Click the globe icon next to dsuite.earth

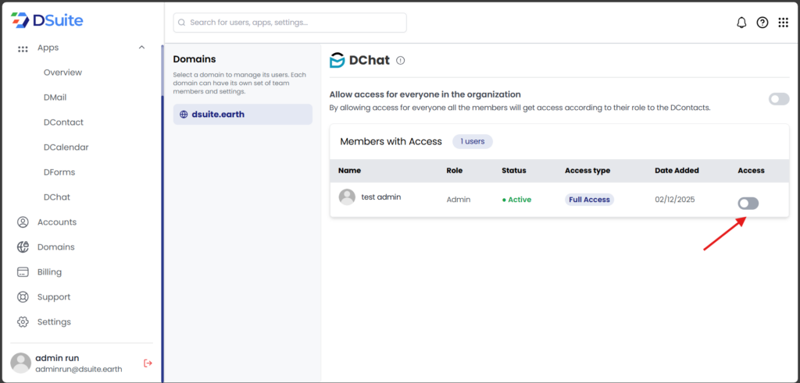(184, 114)
